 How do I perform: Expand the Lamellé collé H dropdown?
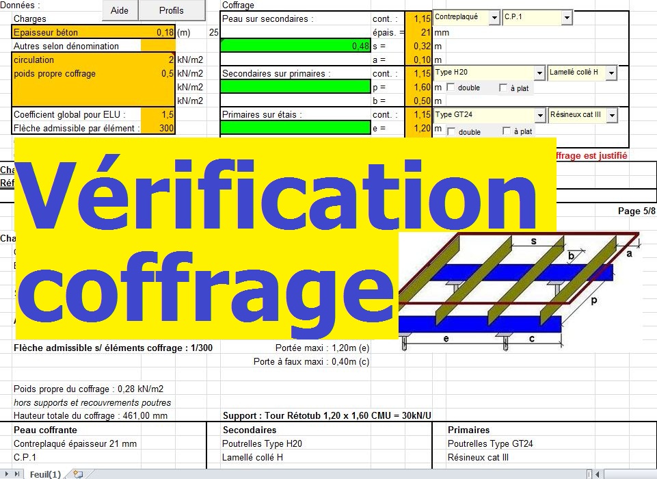[612, 73]
